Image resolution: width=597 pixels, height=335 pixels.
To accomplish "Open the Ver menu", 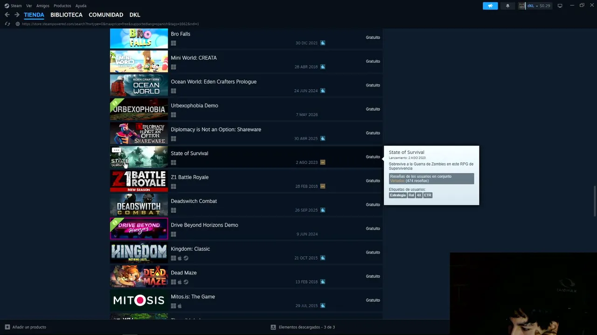I will point(29,6).
